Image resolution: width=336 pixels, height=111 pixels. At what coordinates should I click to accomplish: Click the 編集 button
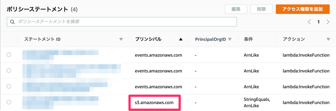[x=236, y=9]
